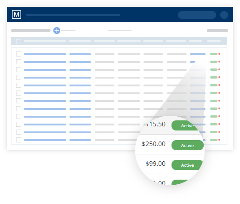The width and height of the screenshot is (240, 204).
Task: Click the gray pill button at top right
Action: point(217,30)
